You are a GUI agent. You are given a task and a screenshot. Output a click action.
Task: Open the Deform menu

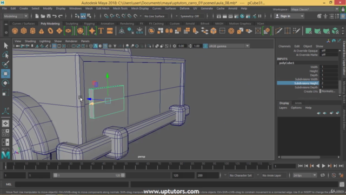coord(184,9)
